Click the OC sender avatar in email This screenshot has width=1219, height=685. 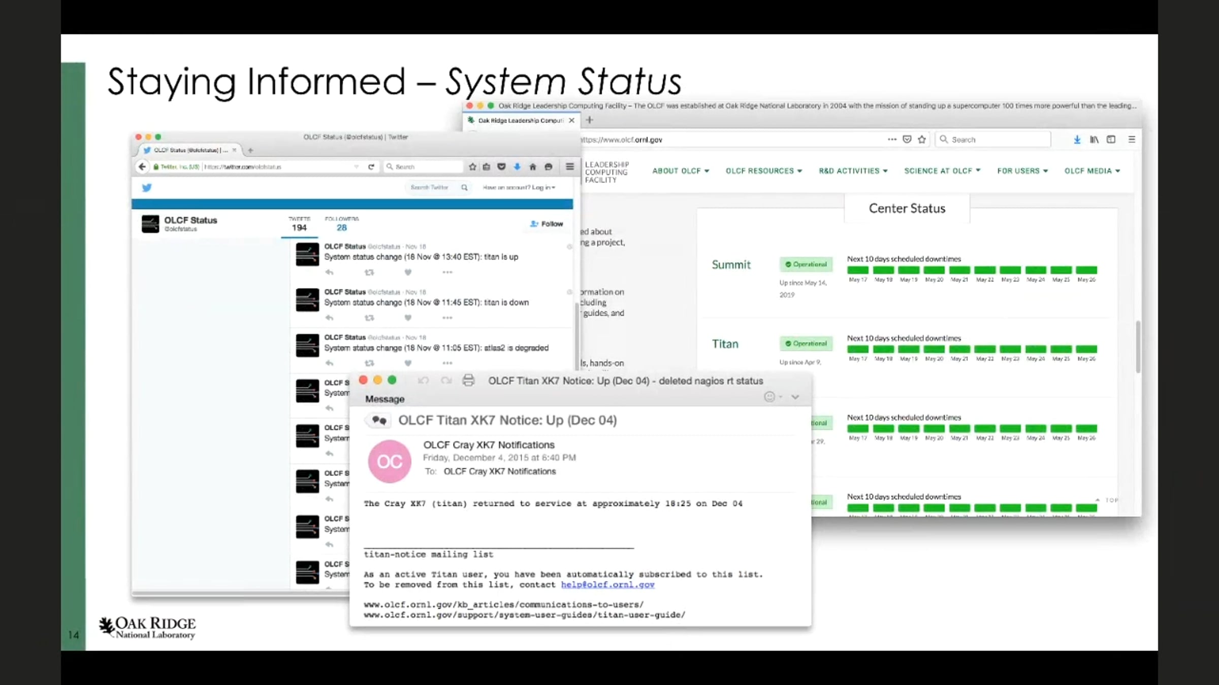point(390,461)
